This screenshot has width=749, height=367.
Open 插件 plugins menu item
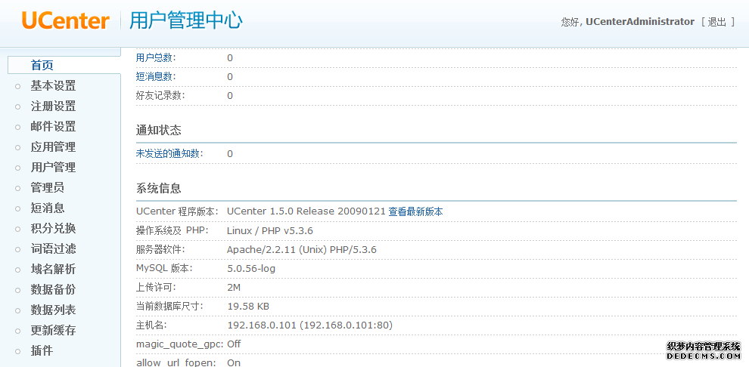(x=42, y=351)
